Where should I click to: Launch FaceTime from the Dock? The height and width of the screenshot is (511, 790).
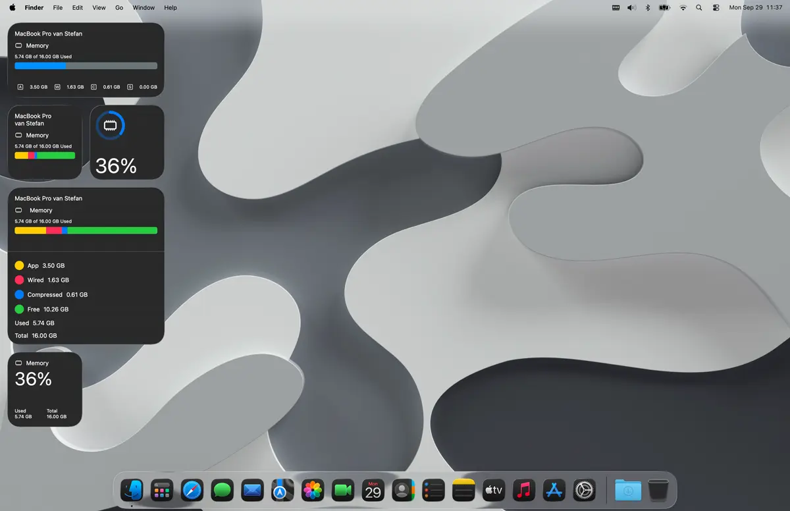pos(342,490)
